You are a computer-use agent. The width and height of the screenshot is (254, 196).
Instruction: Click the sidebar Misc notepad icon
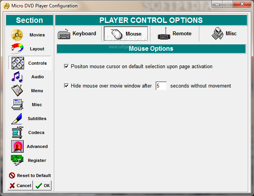click(17, 105)
